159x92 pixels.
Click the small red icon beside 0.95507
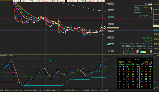[133, 51]
